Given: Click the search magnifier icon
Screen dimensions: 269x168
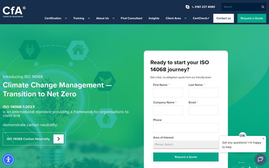Looking at the screenshot, I should point(263,7).
